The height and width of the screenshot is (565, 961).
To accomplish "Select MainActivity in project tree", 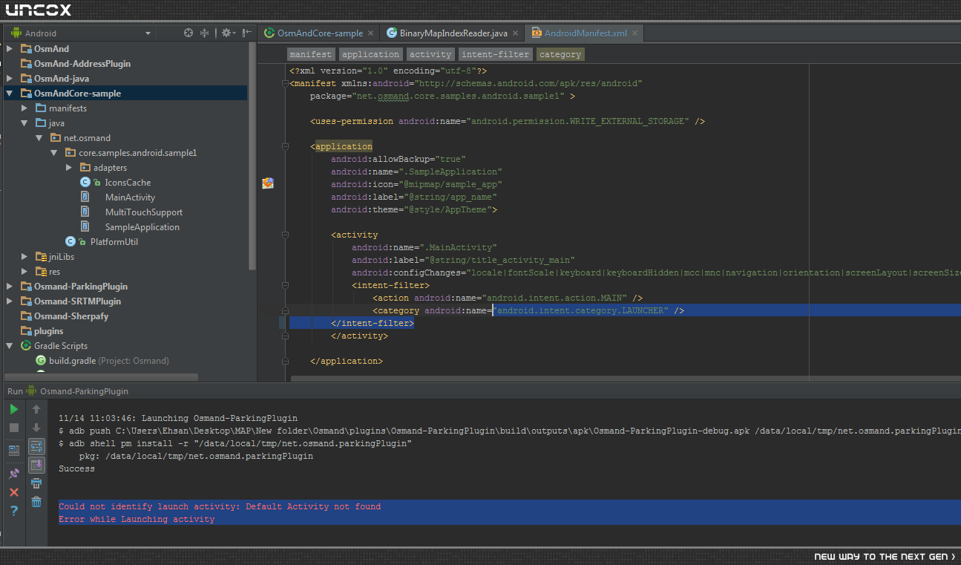I will tap(130, 197).
